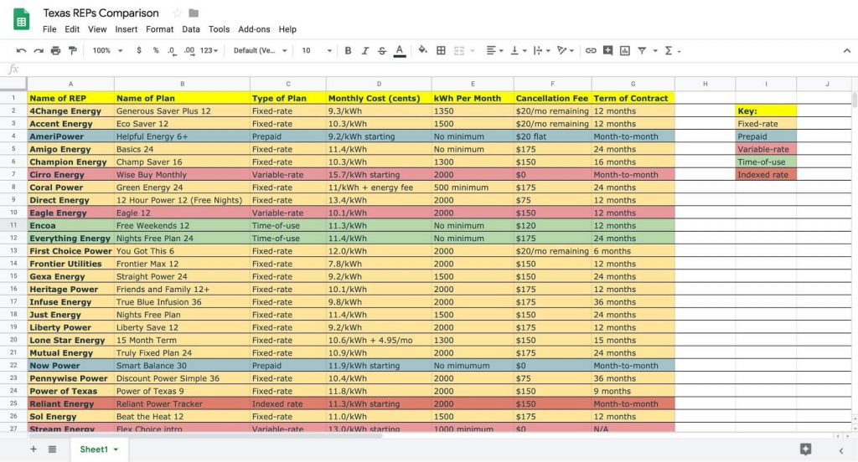Open the zoom level 100% dropdown

point(106,51)
